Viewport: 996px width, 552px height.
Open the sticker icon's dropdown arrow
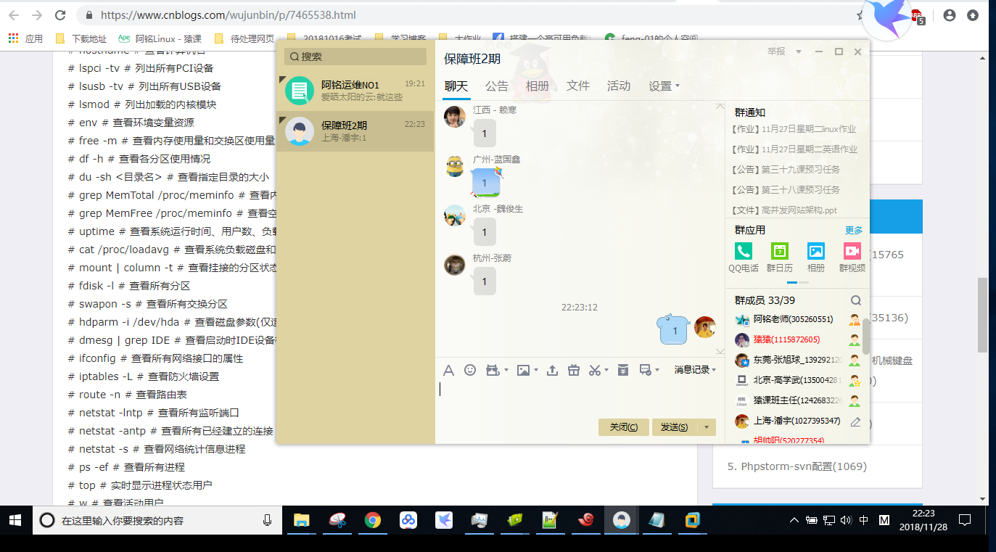pos(506,370)
